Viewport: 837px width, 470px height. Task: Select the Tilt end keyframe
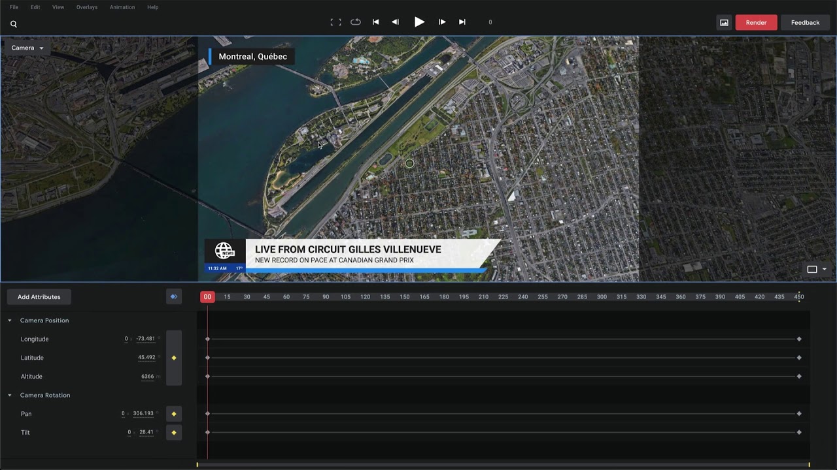click(799, 432)
